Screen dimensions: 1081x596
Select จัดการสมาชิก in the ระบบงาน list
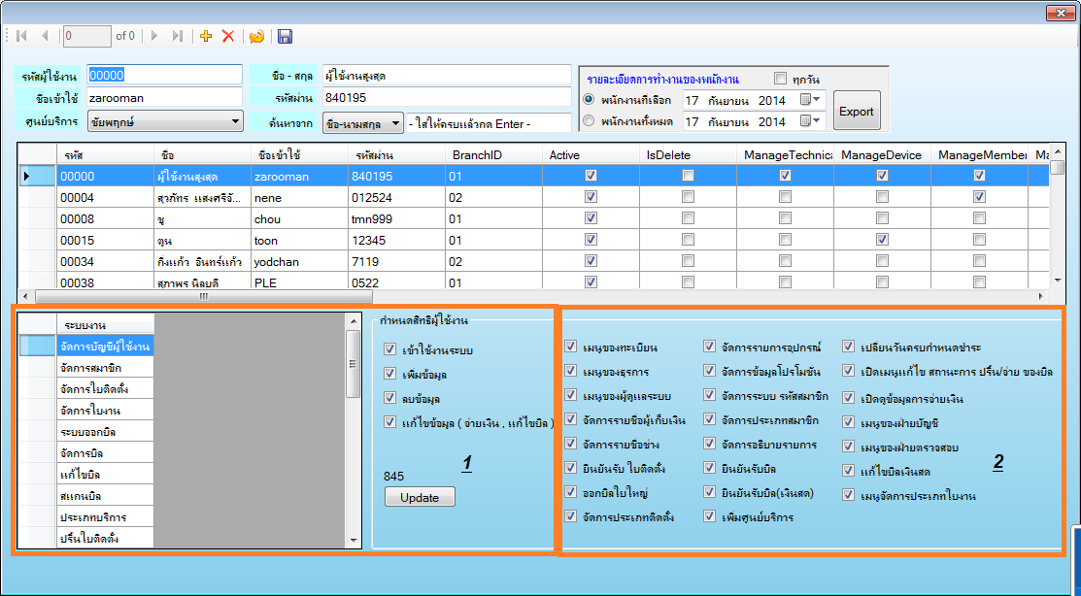92,367
